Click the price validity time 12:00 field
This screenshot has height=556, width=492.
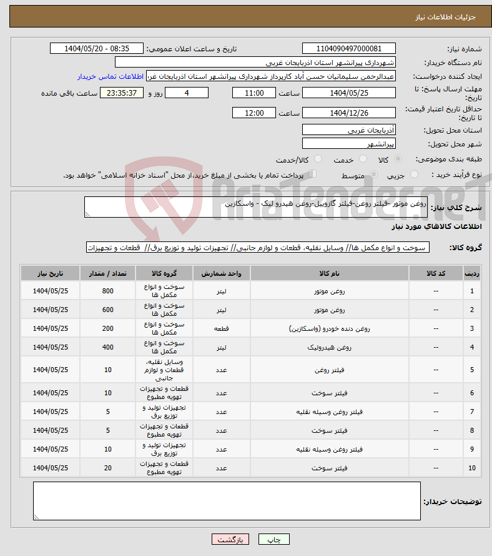pyautogui.click(x=253, y=113)
